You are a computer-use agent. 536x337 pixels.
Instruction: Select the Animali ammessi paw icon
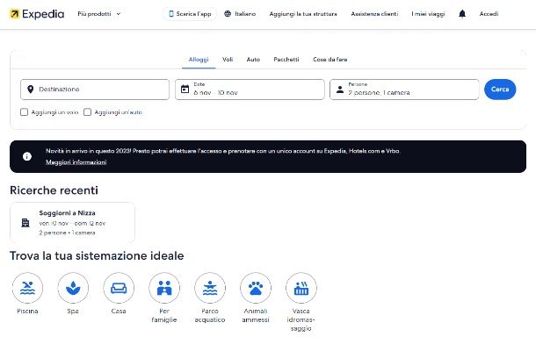(x=256, y=288)
